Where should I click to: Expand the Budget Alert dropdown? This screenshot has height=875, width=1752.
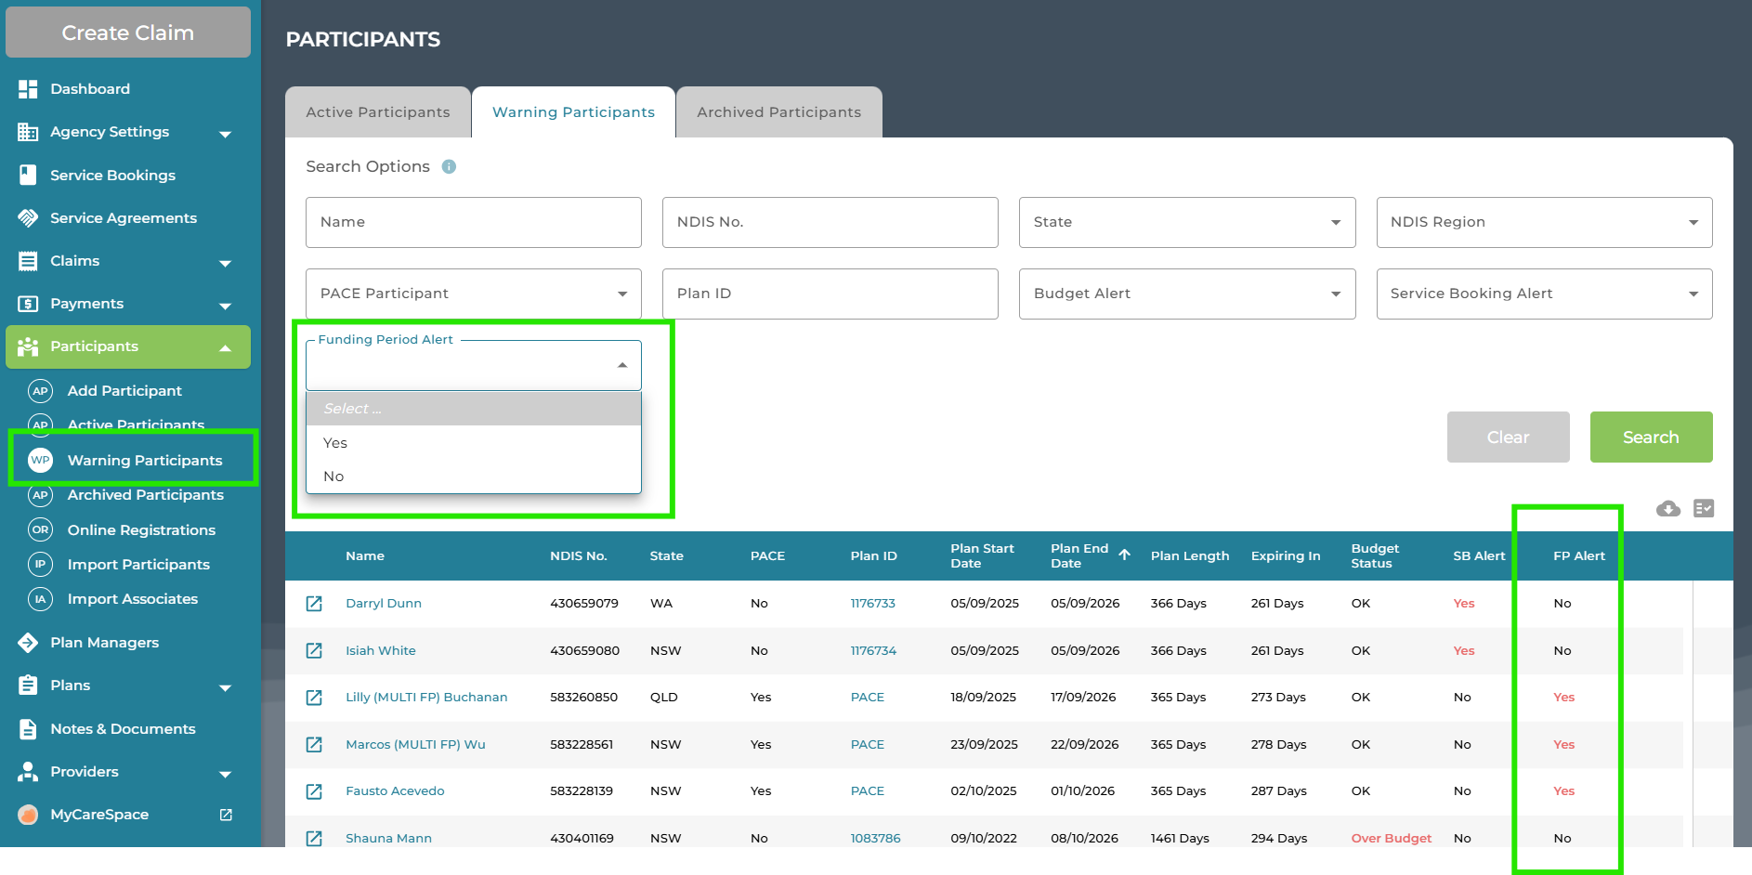[x=1186, y=294]
